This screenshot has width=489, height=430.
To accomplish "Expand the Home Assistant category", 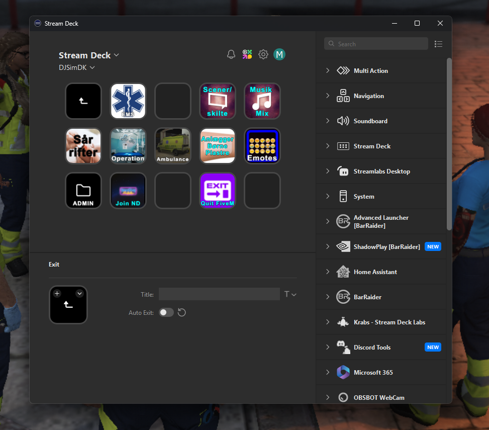I will point(328,272).
